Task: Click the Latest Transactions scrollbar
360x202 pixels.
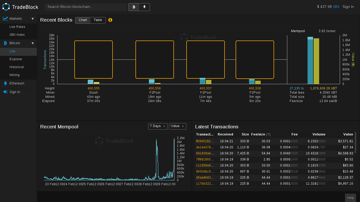Action: pos(356,143)
